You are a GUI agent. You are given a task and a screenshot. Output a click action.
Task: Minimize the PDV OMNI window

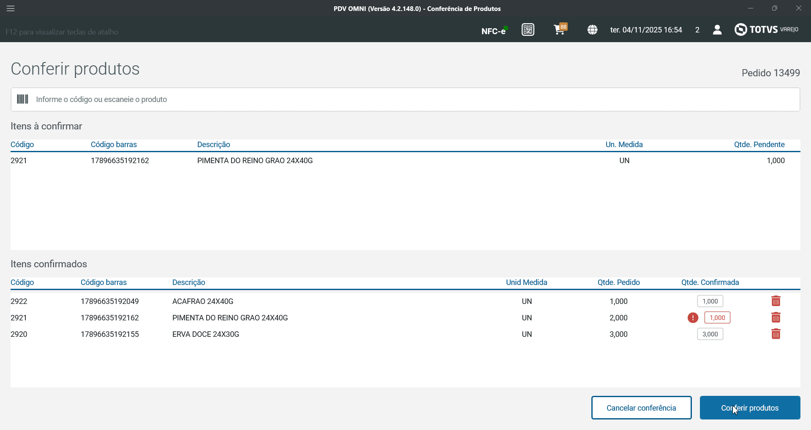pyautogui.click(x=751, y=8)
